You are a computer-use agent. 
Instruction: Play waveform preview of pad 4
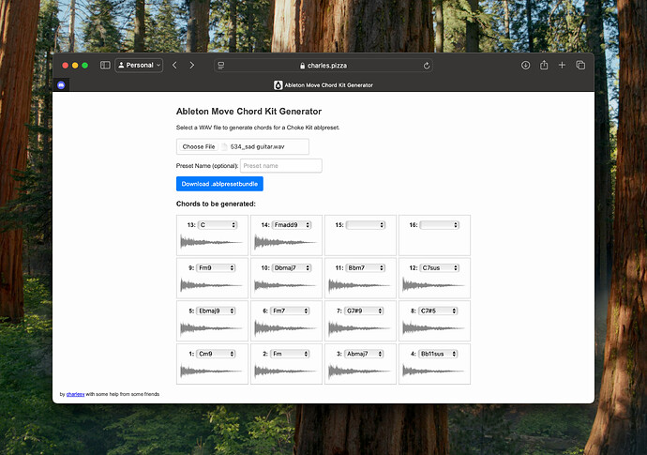tap(434, 371)
